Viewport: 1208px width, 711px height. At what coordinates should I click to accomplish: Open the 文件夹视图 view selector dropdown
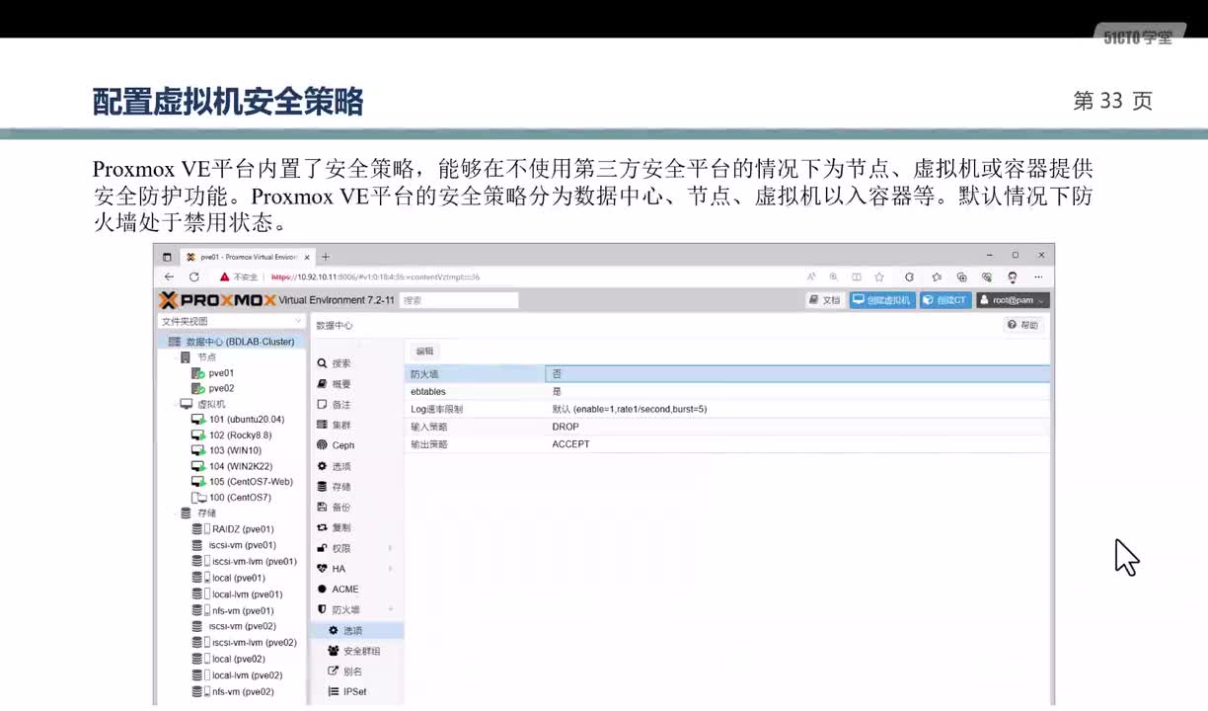pyautogui.click(x=232, y=321)
